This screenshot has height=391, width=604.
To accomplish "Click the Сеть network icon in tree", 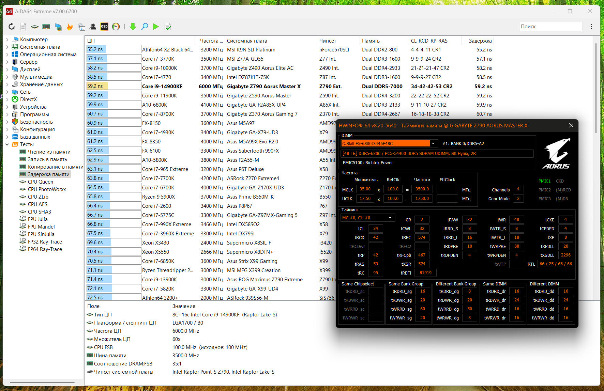I will click(x=15, y=92).
